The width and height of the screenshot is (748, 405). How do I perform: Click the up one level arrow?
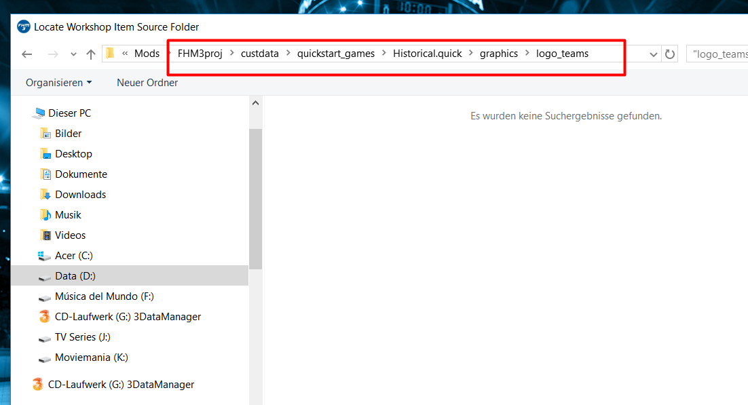pos(91,54)
